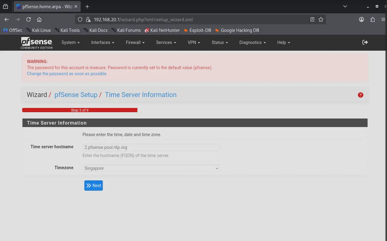Click the browser forward arrow
387x241 pixels.
coord(18,19)
